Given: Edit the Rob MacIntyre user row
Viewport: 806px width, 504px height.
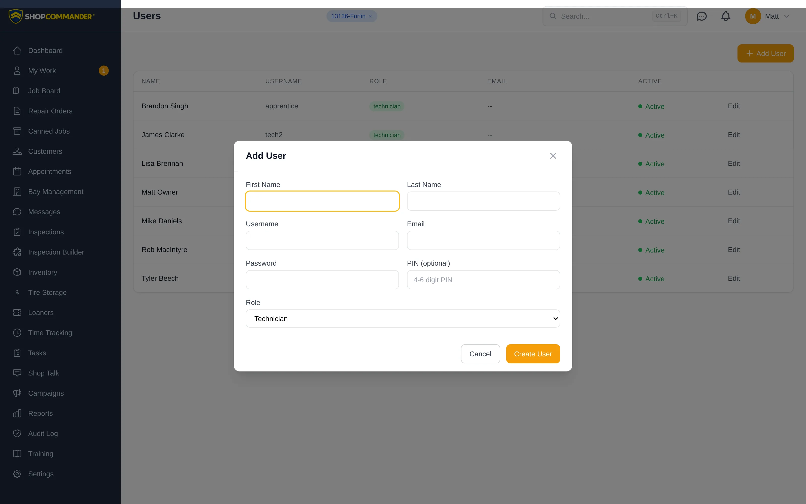Looking at the screenshot, I should coord(734,250).
